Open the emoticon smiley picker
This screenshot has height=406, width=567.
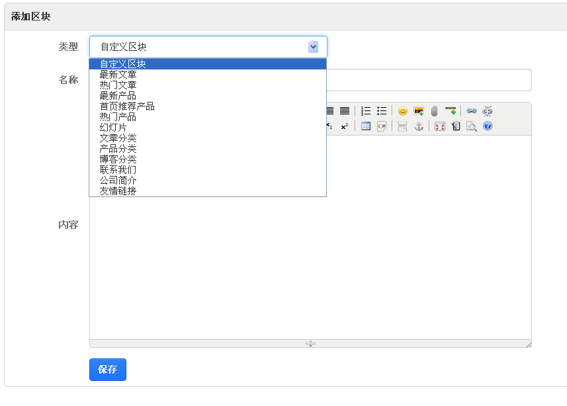[402, 110]
